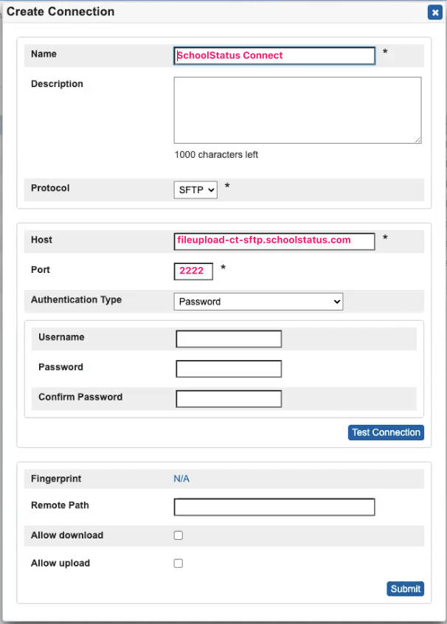Enable the Allow upload checkbox
This screenshot has height=624, width=447.
(x=179, y=564)
